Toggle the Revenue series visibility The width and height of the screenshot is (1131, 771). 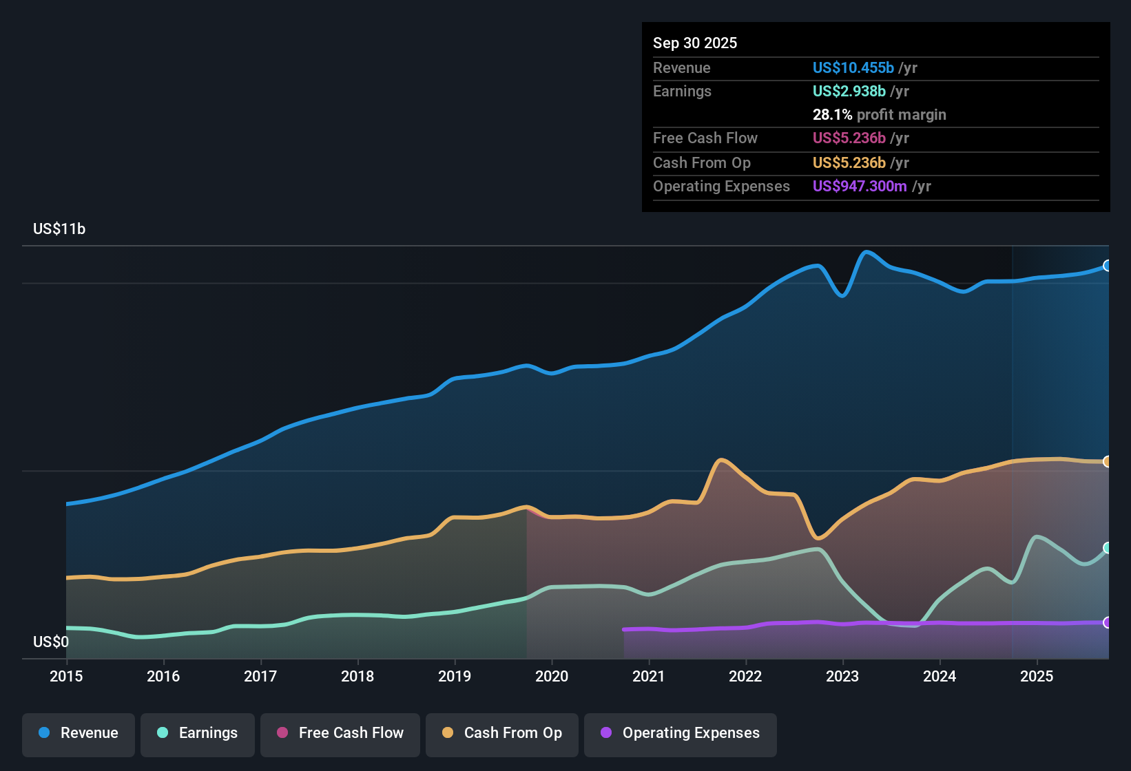[x=78, y=733]
